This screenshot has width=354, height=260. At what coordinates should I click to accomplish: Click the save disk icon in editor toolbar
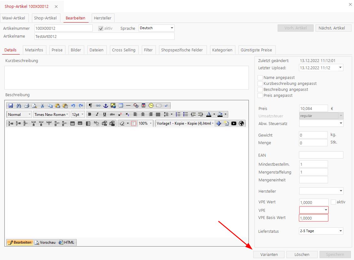[x=11, y=106]
